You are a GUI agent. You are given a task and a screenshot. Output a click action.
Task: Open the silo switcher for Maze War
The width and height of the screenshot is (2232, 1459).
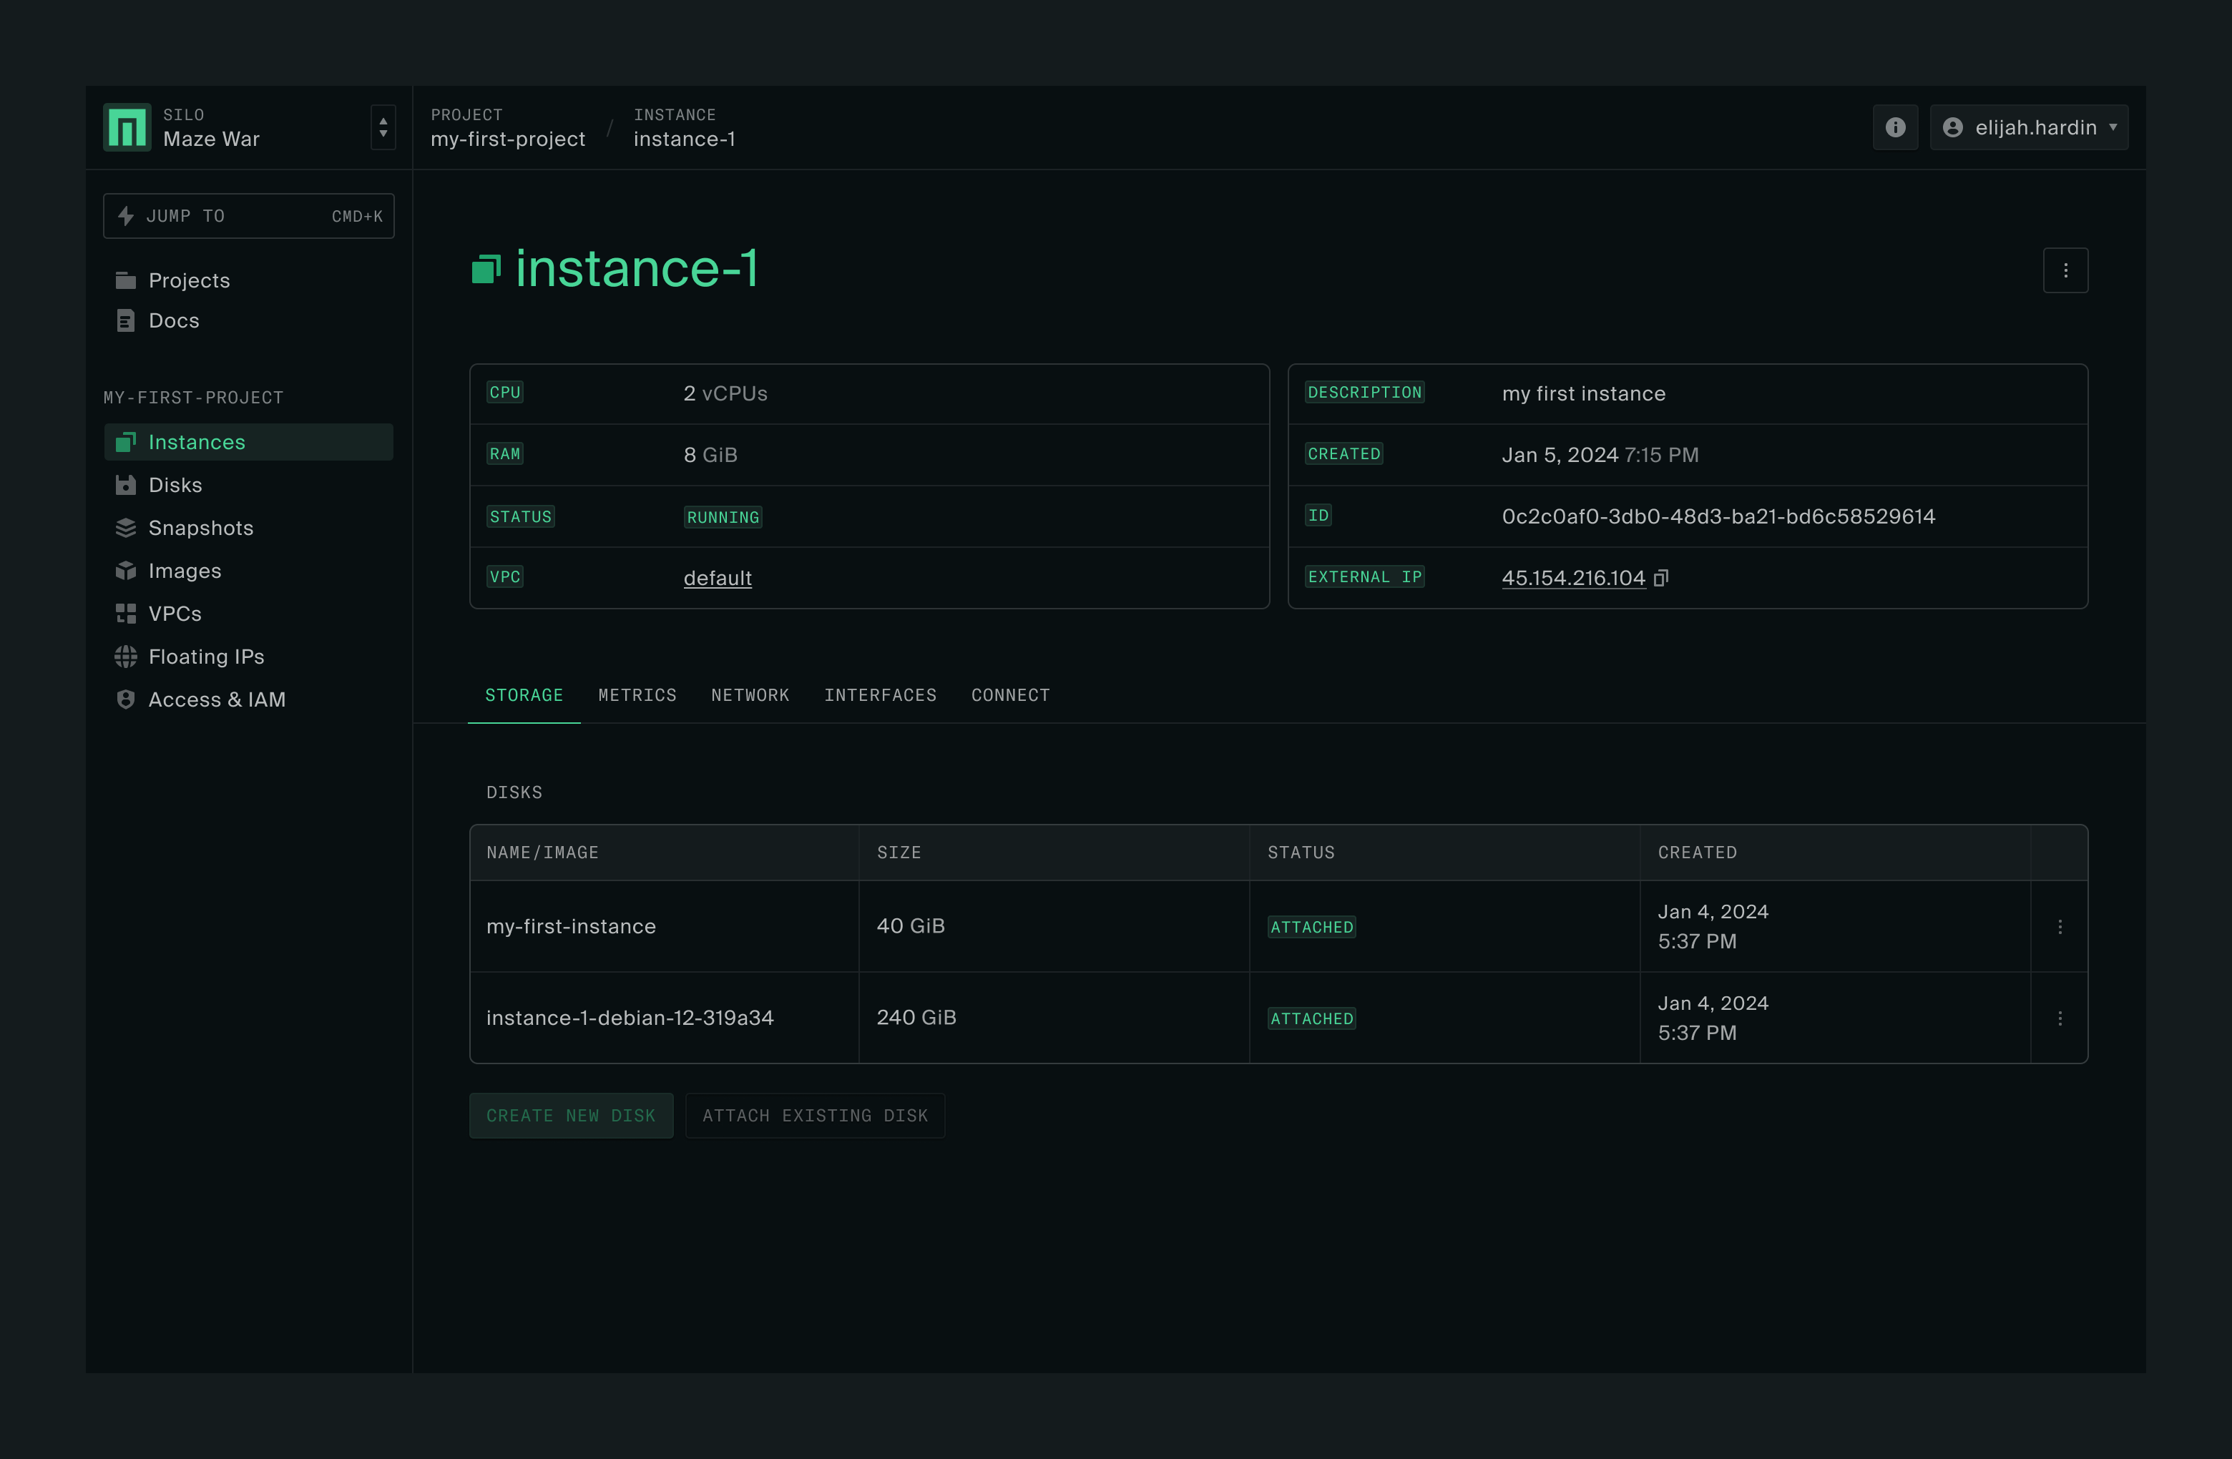(383, 127)
